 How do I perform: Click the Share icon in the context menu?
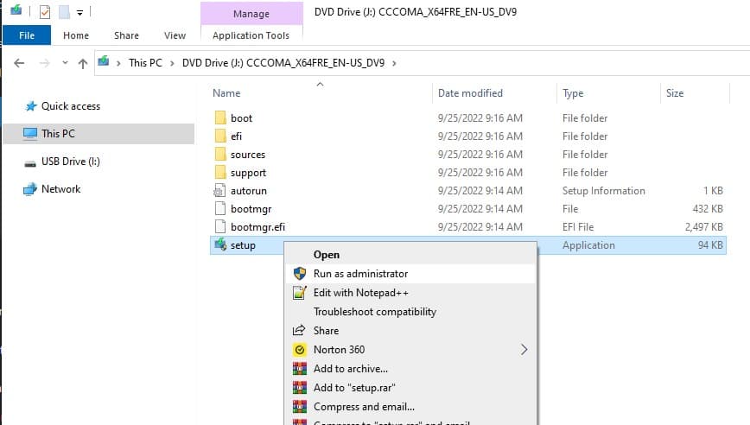tap(300, 331)
